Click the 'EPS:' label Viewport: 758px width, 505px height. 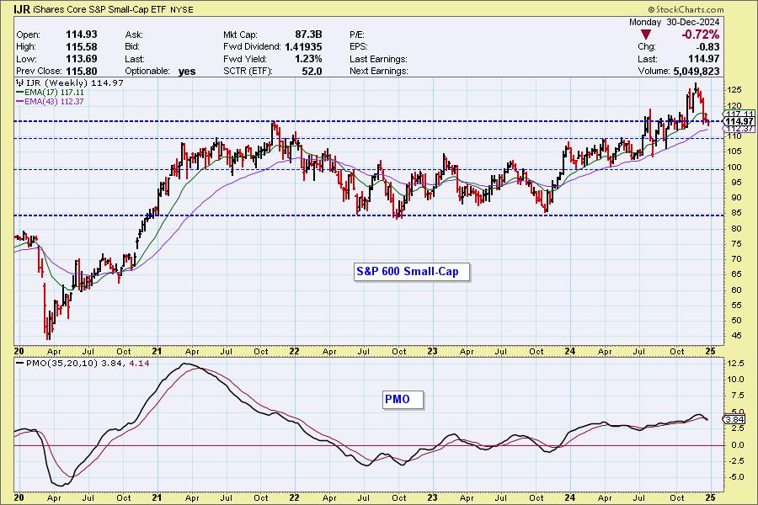(x=359, y=47)
